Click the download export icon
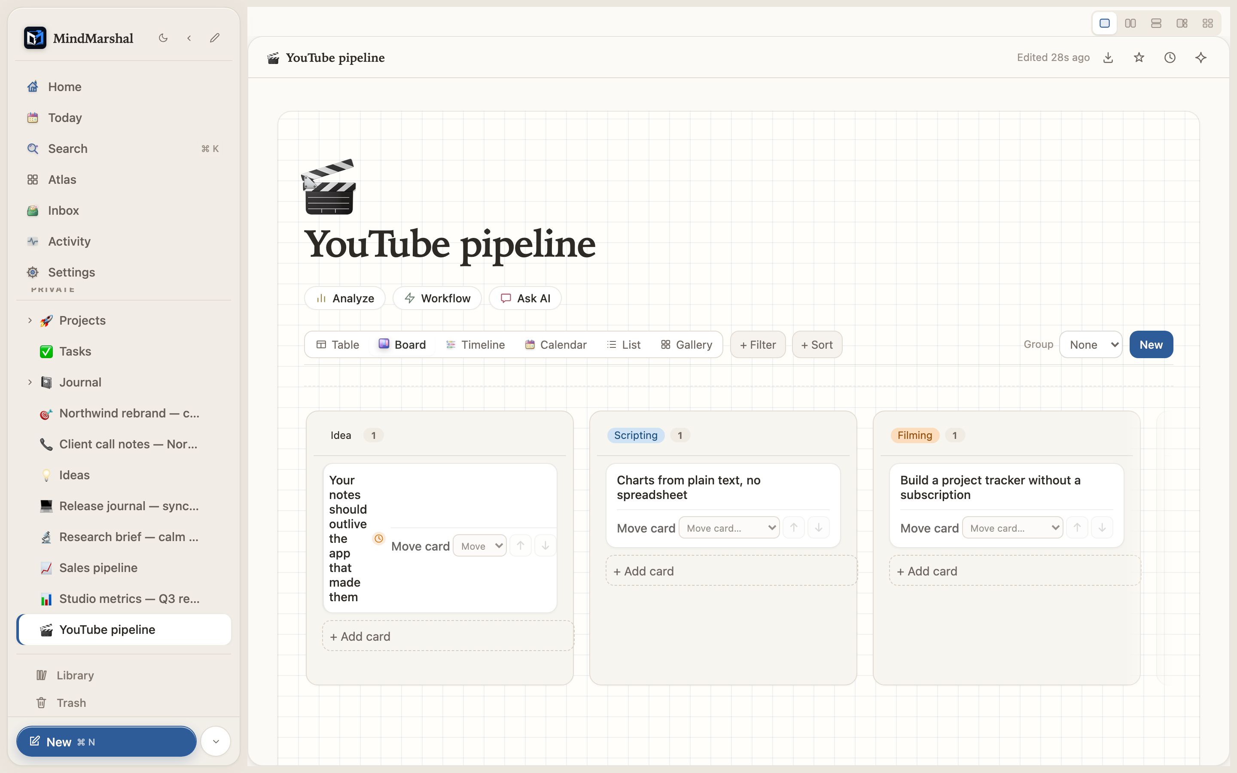This screenshot has height=773, width=1237. [x=1108, y=58]
